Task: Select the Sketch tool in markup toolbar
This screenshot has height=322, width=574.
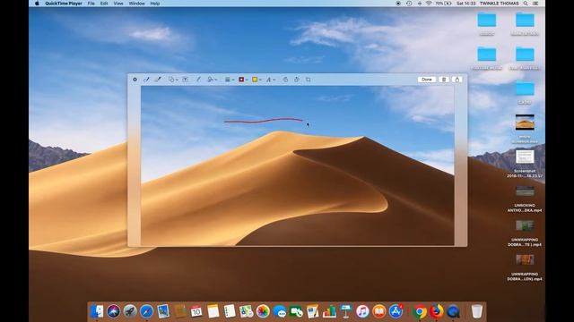Action: 146,80
